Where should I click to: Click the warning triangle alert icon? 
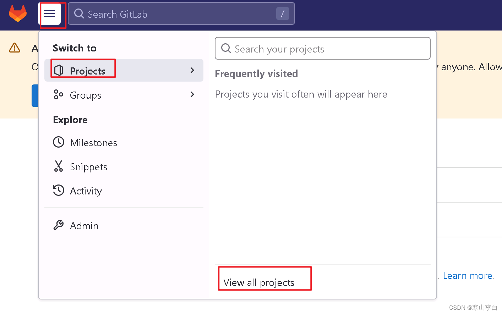pyautogui.click(x=15, y=48)
